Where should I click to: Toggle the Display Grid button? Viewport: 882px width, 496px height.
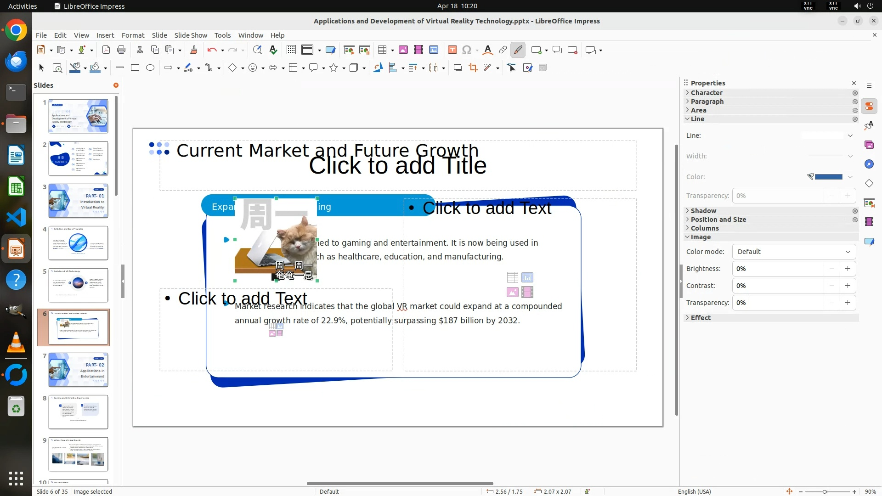291,50
